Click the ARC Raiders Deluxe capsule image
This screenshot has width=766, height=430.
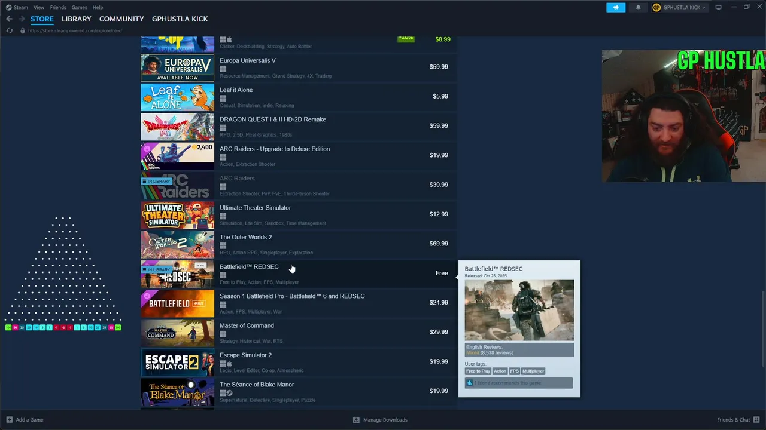click(x=177, y=156)
